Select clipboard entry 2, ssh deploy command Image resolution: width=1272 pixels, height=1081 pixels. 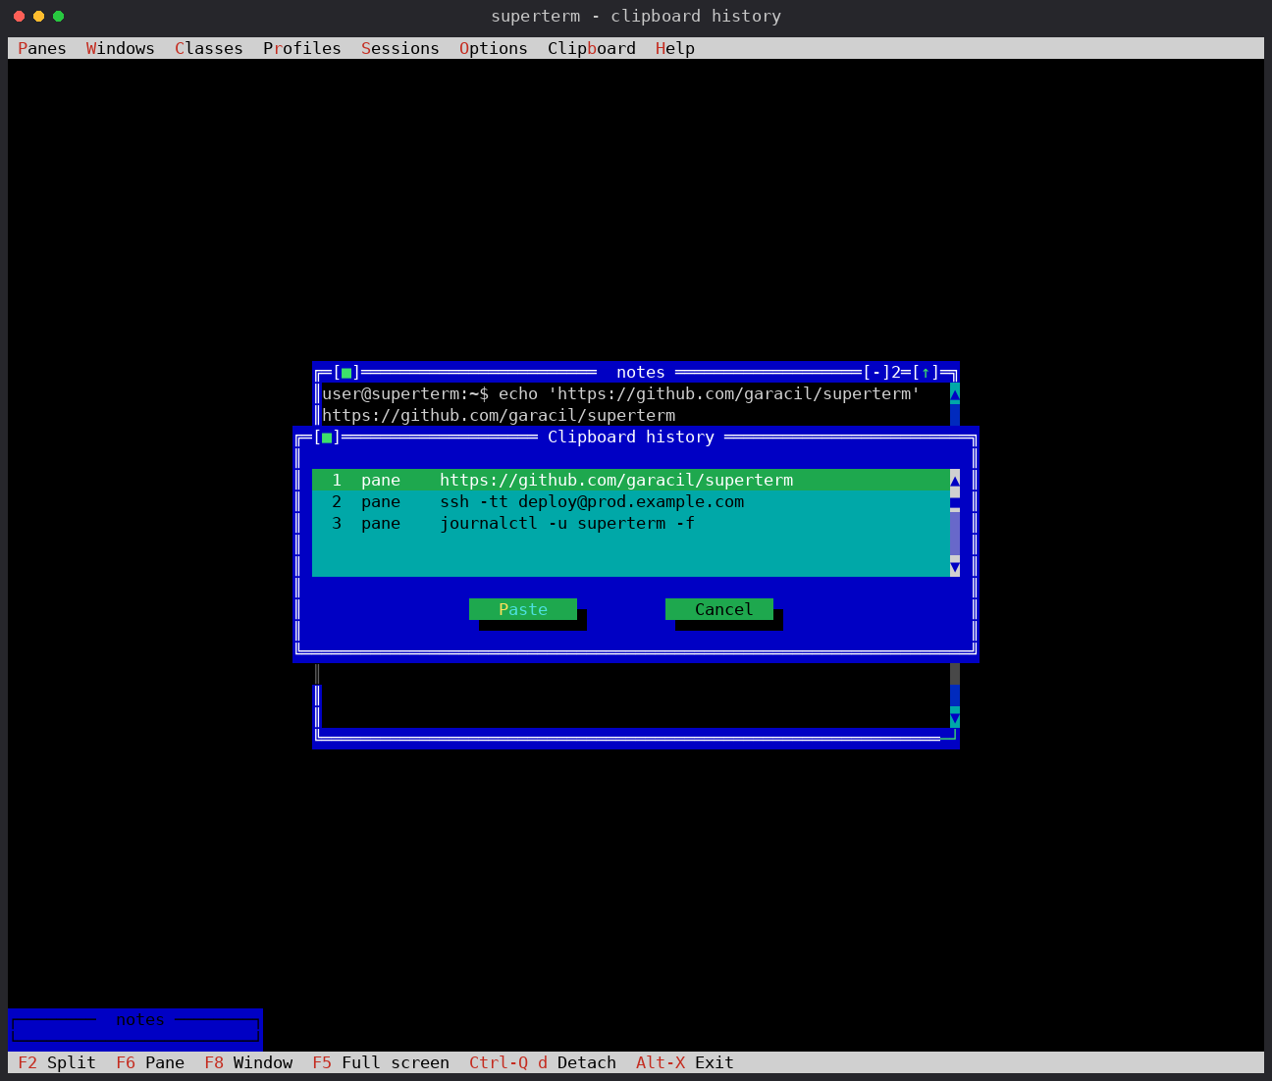631,501
